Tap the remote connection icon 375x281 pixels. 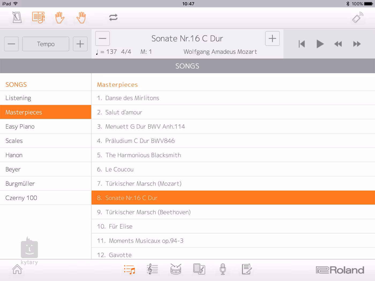coord(357,18)
